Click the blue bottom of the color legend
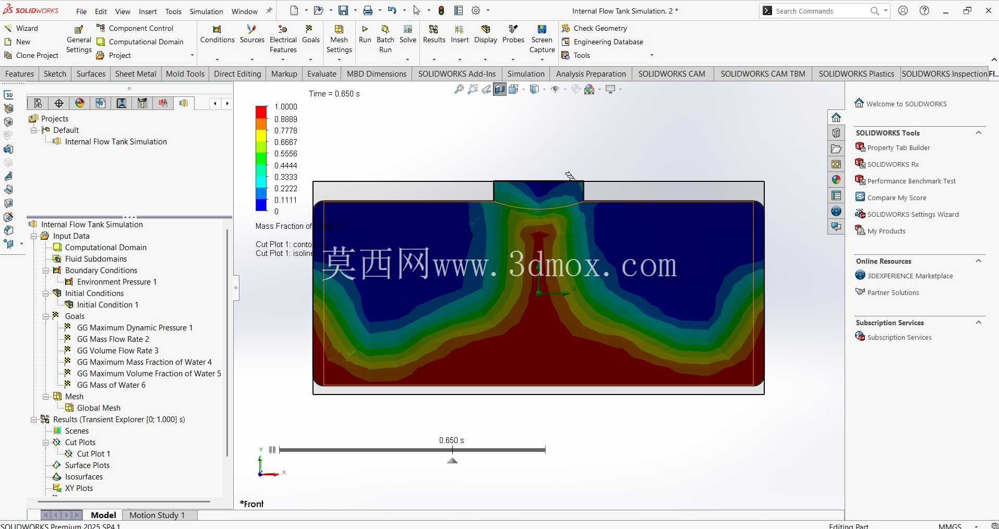 coord(261,205)
